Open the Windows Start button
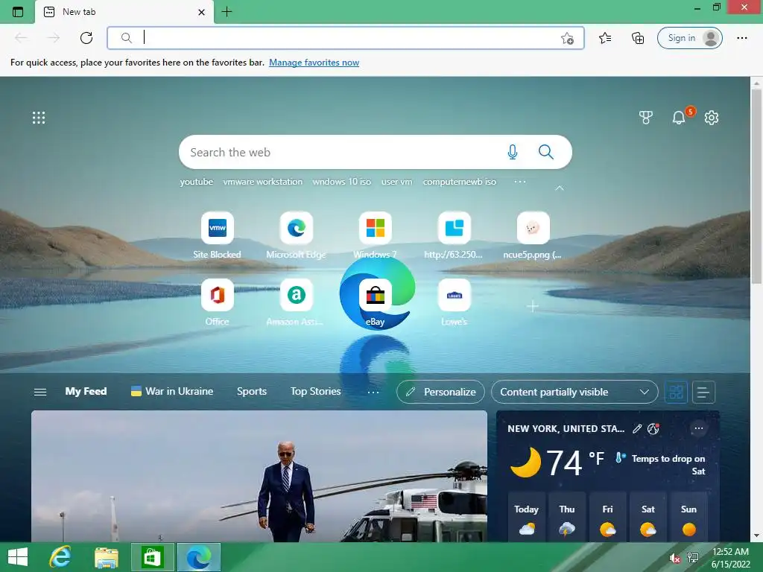 (18, 557)
